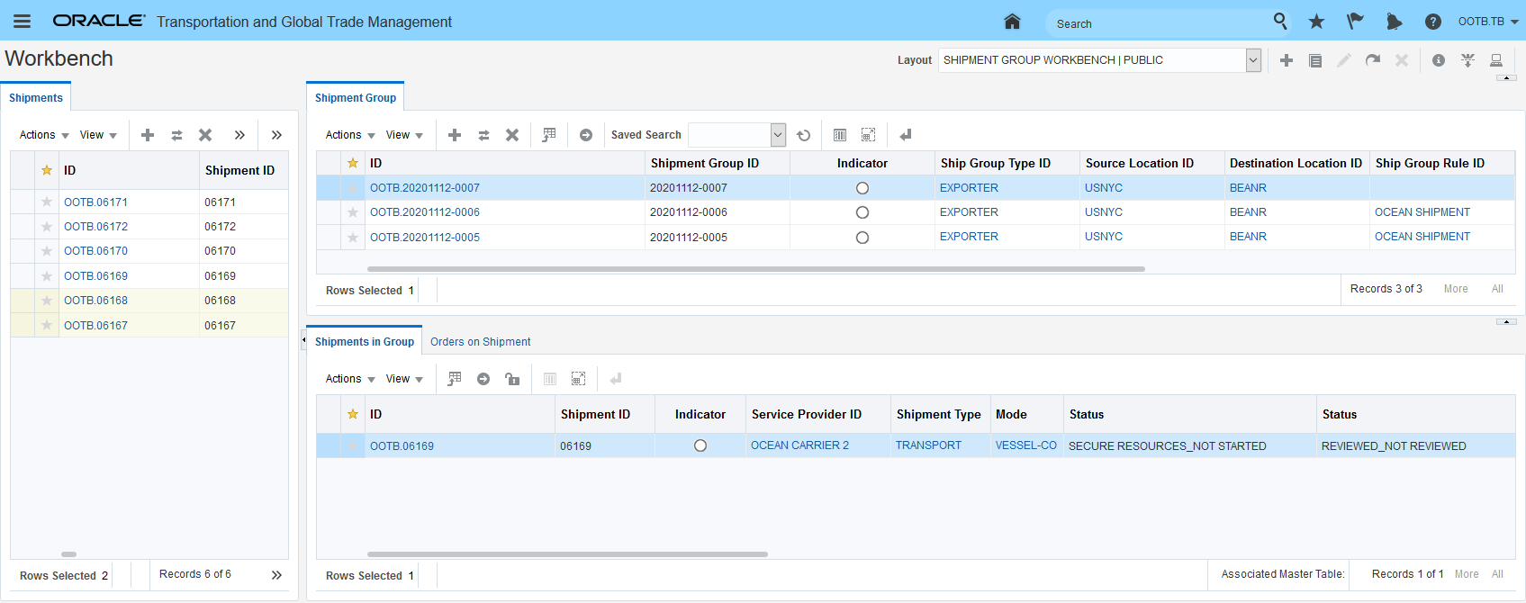This screenshot has height=603, width=1526.
Task: Toggle favorite star for shipment OOTB.06171
Action: (x=47, y=202)
